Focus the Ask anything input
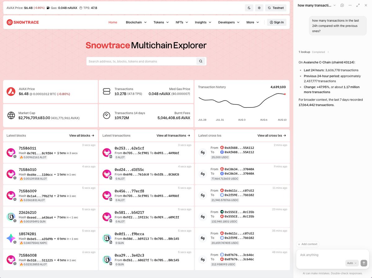The height and width of the screenshot is (278, 372). (332, 255)
